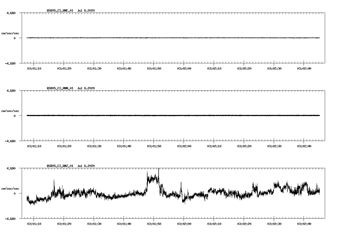
Task: Click 03:02:30 label under HNE plot
Action: pos(274,68)
